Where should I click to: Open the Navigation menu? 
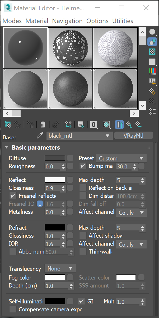coord(67,21)
